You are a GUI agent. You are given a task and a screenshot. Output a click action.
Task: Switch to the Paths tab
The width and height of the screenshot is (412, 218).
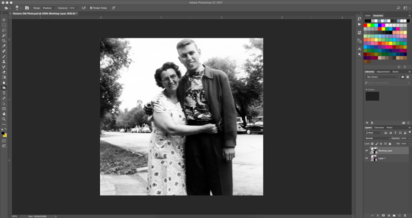(x=389, y=128)
